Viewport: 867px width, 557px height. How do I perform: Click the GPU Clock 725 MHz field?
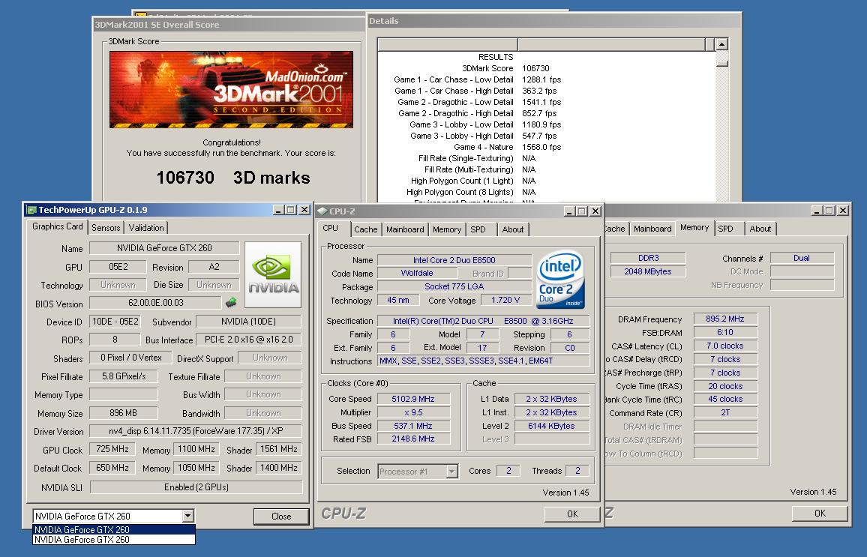(112, 449)
